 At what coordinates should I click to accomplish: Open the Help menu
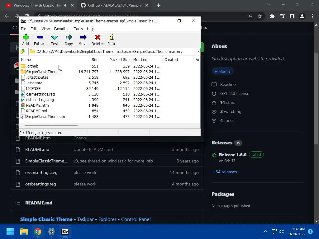click(91, 29)
